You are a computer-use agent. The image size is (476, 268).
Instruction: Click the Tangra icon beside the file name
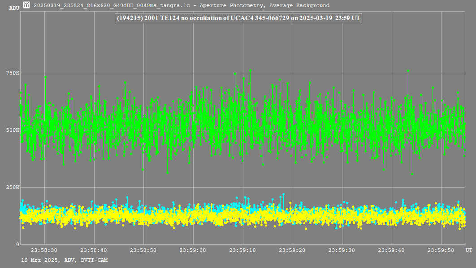point(27,5)
